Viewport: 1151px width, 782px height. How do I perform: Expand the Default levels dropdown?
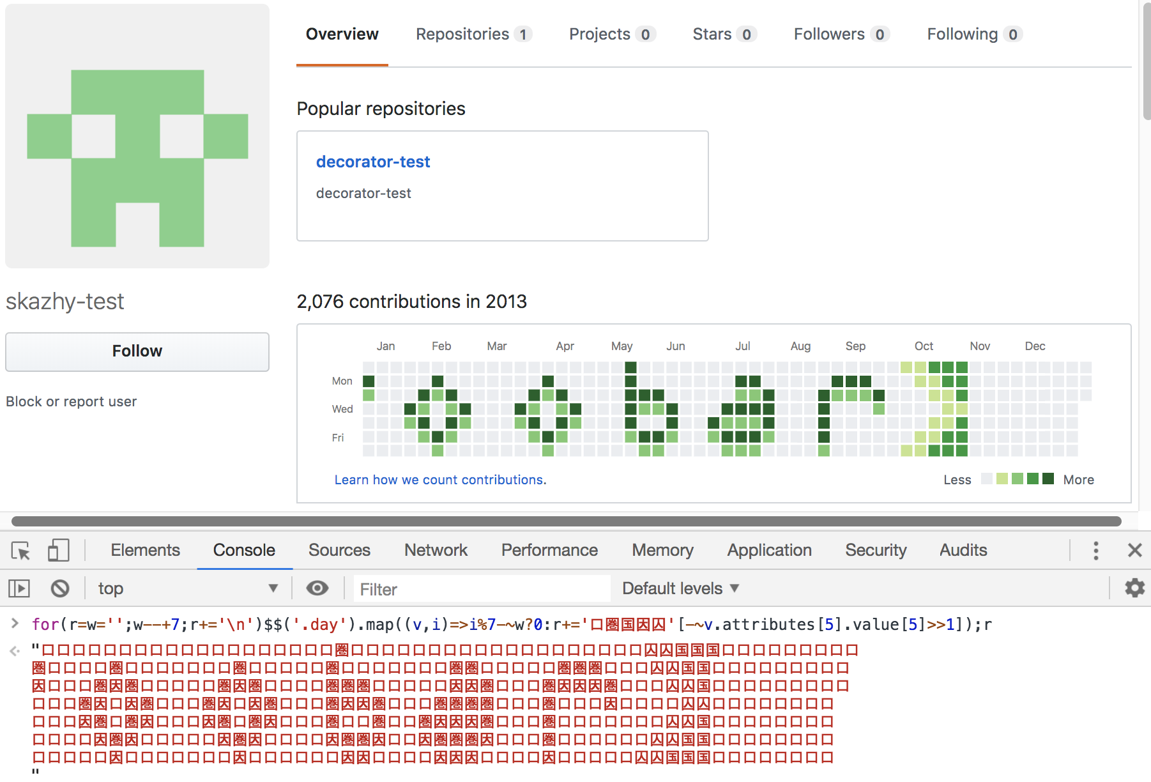680,588
